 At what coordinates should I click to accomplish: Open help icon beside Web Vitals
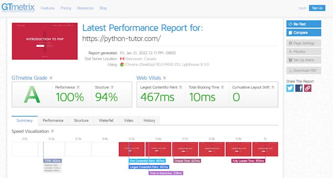pyautogui.click(x=165, y=78)
